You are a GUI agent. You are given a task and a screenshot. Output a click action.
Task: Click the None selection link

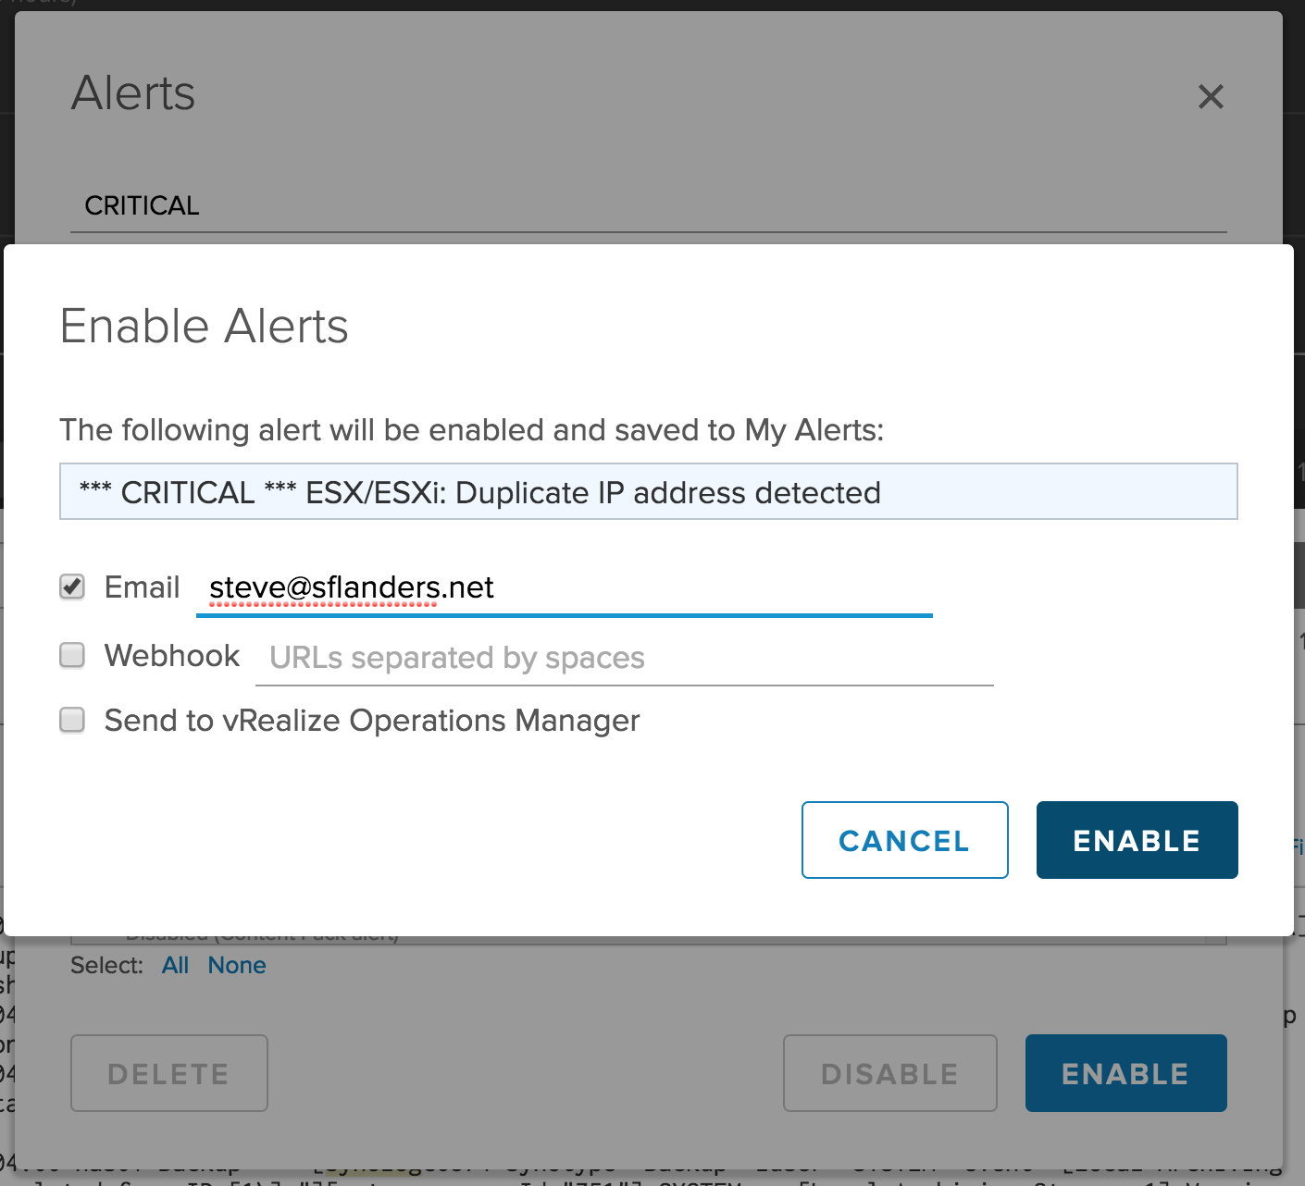(x=237, y=965)
